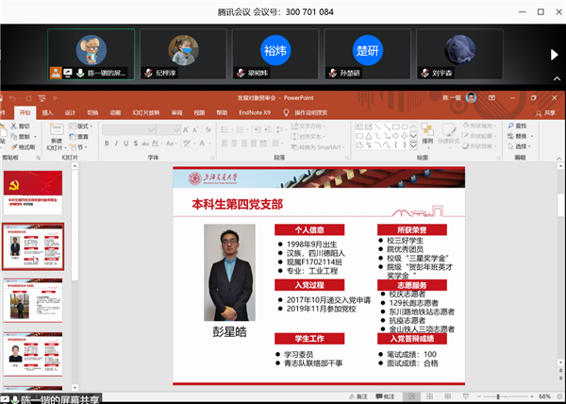
Task: Show more participants with the right arrow
Action: [554, 55]
